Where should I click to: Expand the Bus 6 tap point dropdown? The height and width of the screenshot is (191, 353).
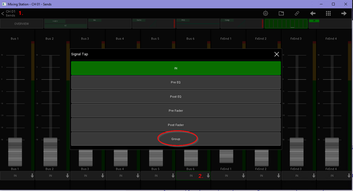(x=193, y=176)
